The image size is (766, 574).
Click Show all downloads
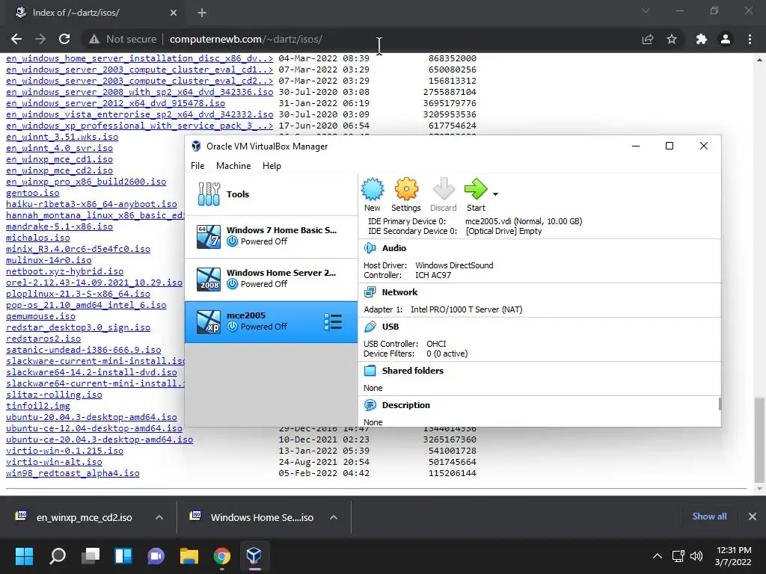tap(709, 516)
